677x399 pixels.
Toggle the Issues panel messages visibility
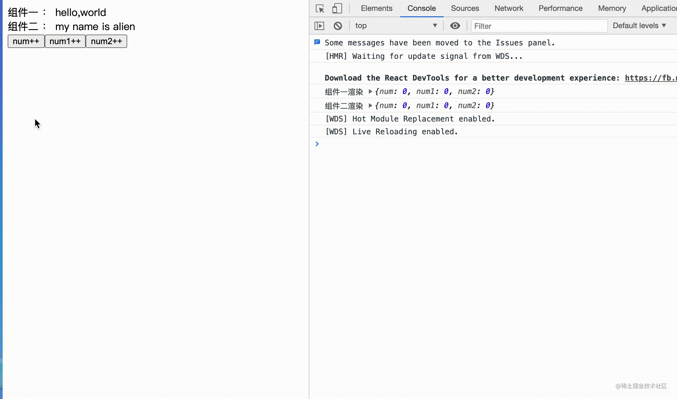click(317, 43)
